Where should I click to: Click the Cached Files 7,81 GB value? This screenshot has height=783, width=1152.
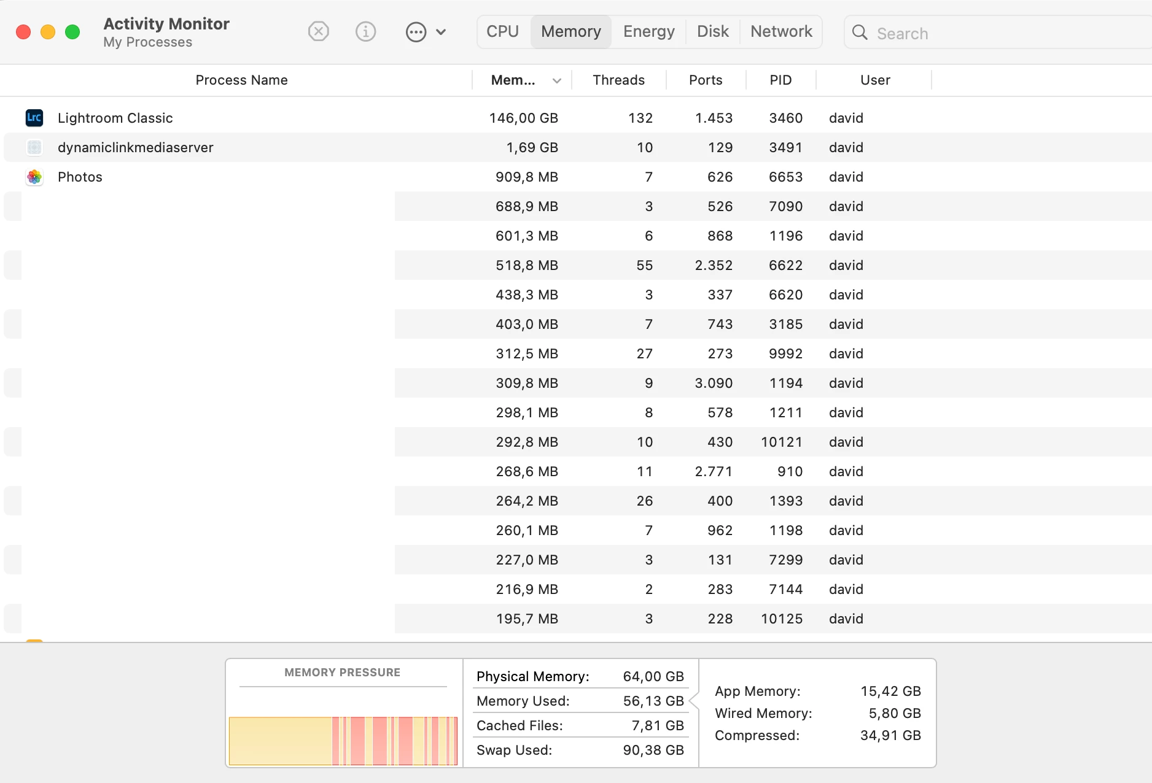(658, 725)
